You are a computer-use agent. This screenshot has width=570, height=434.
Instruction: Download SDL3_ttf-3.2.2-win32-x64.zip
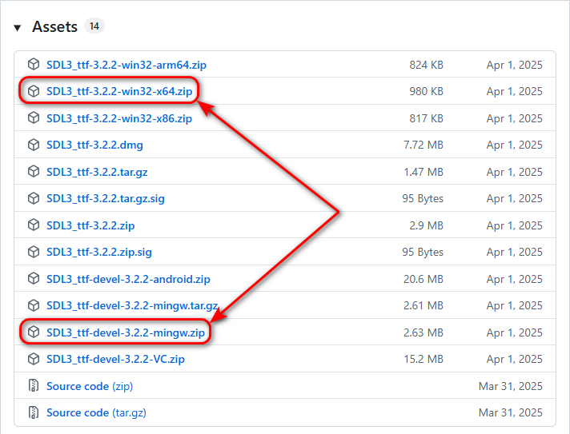point(119,91)
